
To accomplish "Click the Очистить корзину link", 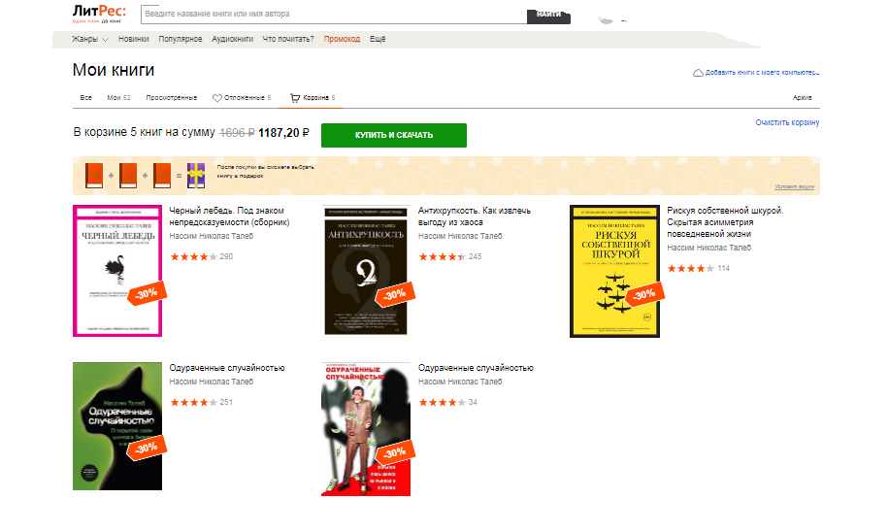I will pyautogui.click(x=787, y=122).
